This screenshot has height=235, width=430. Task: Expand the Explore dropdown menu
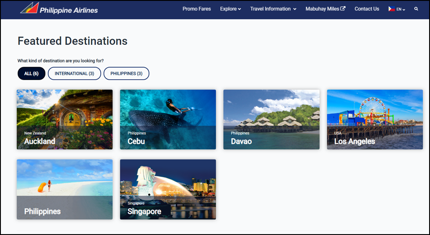[x=230, y=9]
